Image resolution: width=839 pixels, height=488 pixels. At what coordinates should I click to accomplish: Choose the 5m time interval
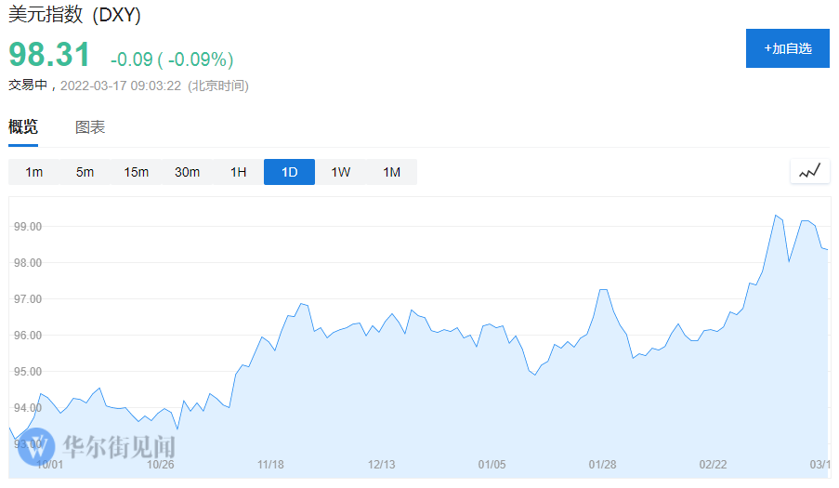[85, 172]
